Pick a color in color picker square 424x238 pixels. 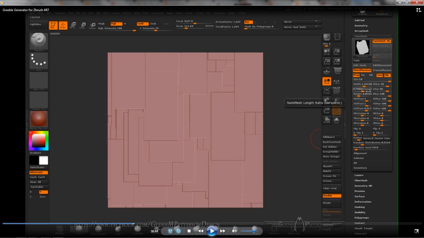39,140
